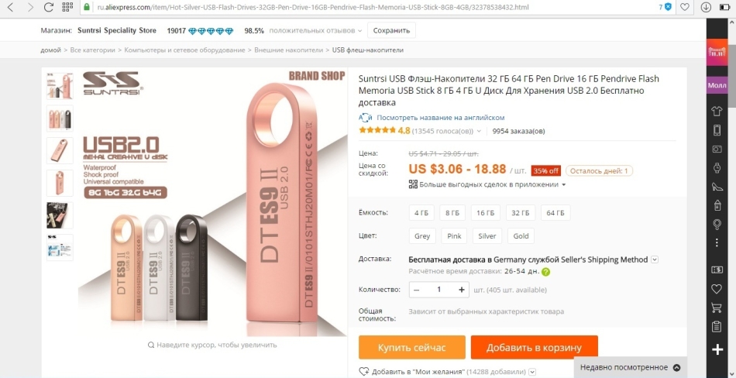Open the browser apps grid icon
Screen dimensions: 736x378
[67, 7]
